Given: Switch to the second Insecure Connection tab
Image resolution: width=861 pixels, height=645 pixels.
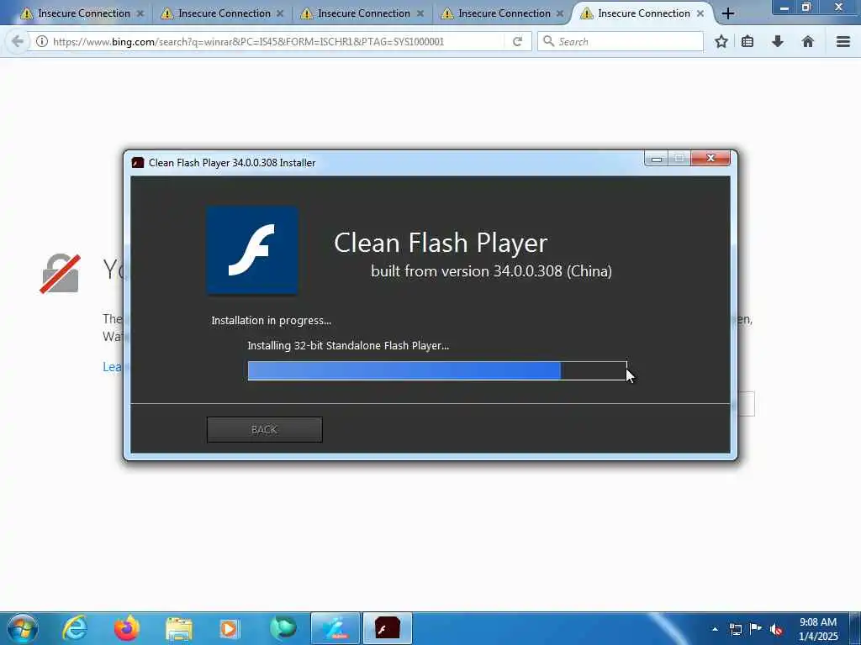Looking at the screenshot, I should coord(224,13).
